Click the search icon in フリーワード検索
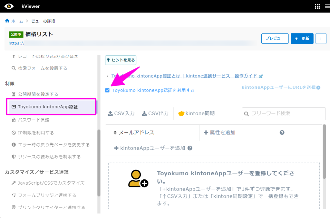This screenshot has height=218, width=330. pyautogui.click(x=247, y=114)
